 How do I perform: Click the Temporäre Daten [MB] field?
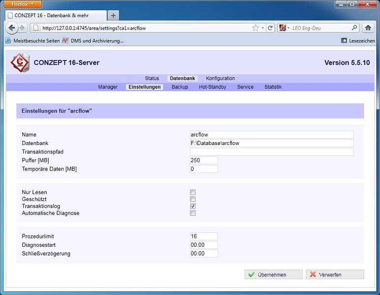204,169
